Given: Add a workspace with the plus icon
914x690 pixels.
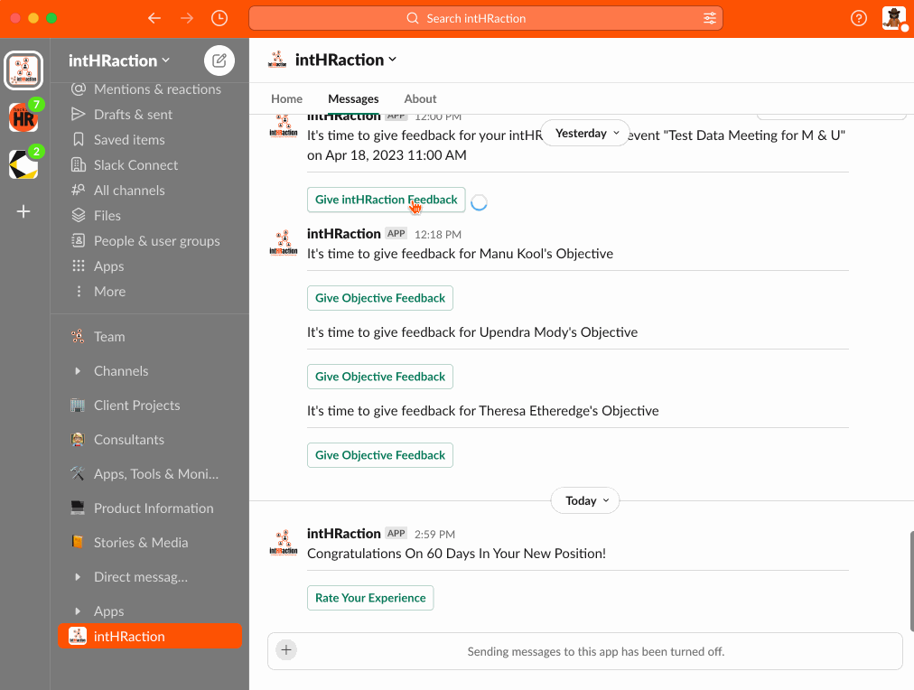Looking at the screenshot, I should (x=23, y=211).
